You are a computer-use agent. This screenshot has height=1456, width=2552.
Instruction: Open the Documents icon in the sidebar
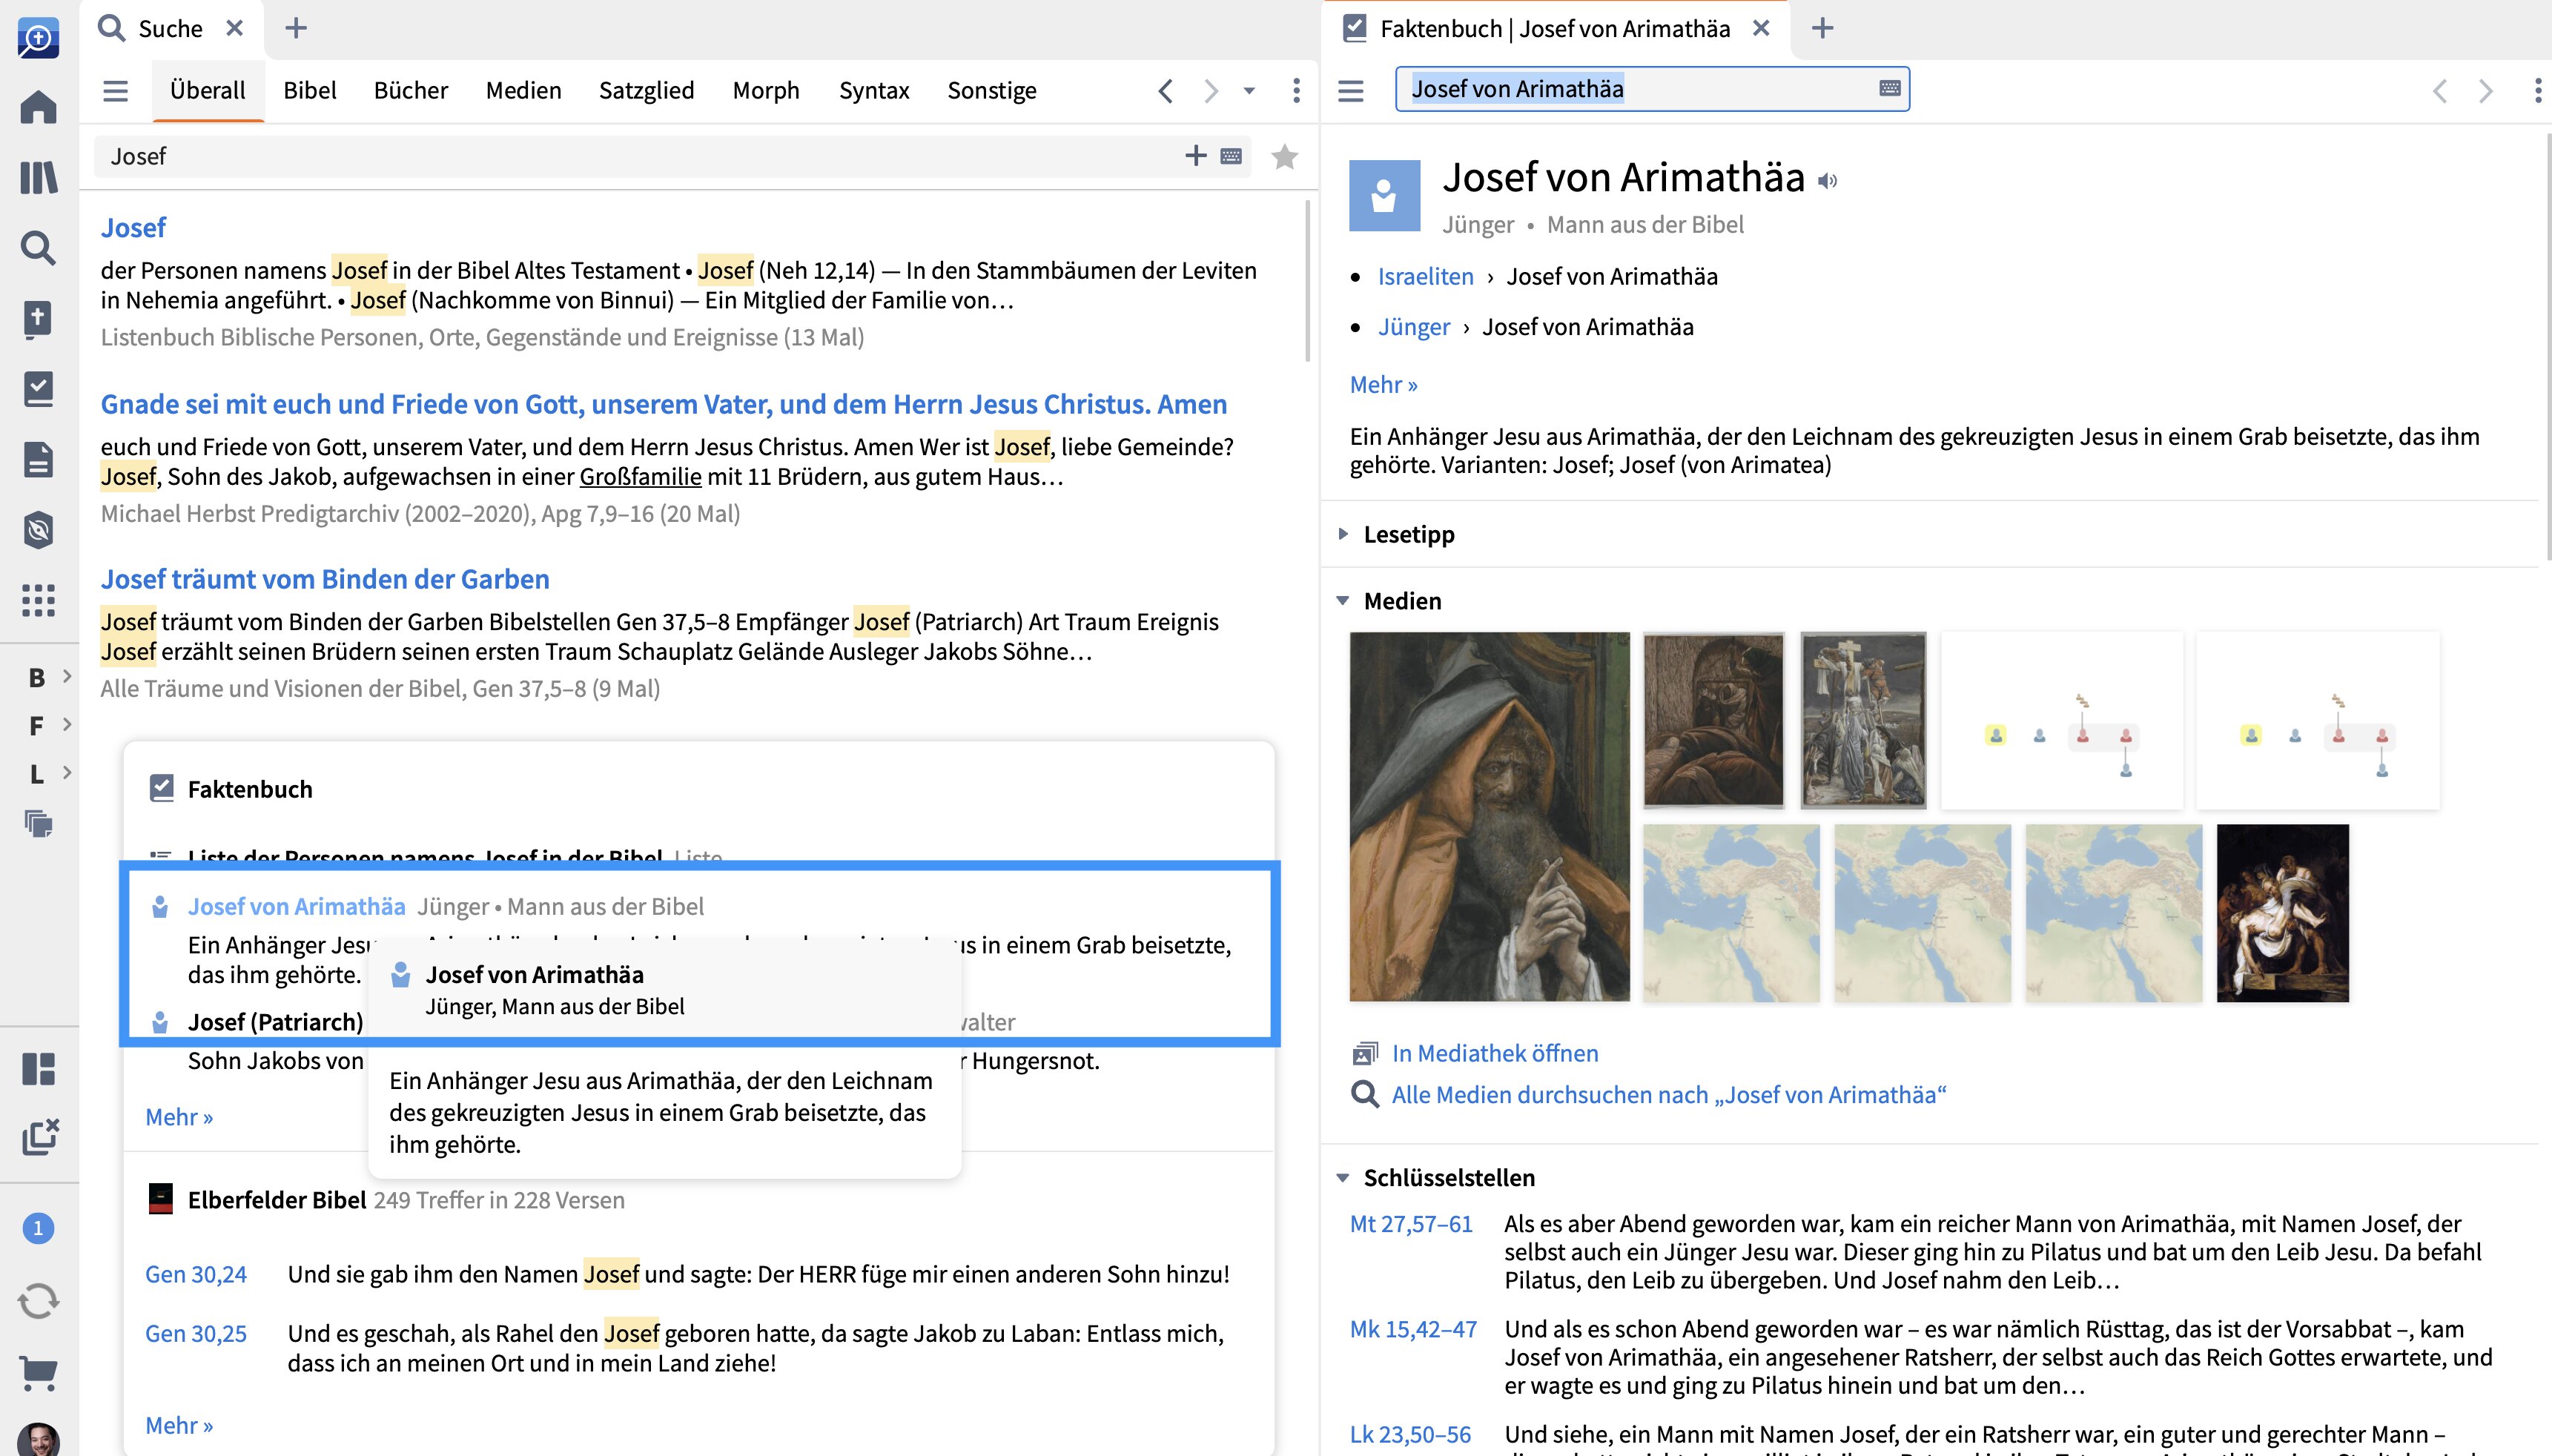[x=38, y=460]
